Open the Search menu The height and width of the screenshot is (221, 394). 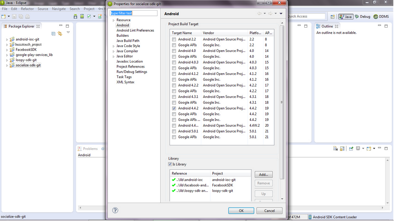(x=74, y=9)
